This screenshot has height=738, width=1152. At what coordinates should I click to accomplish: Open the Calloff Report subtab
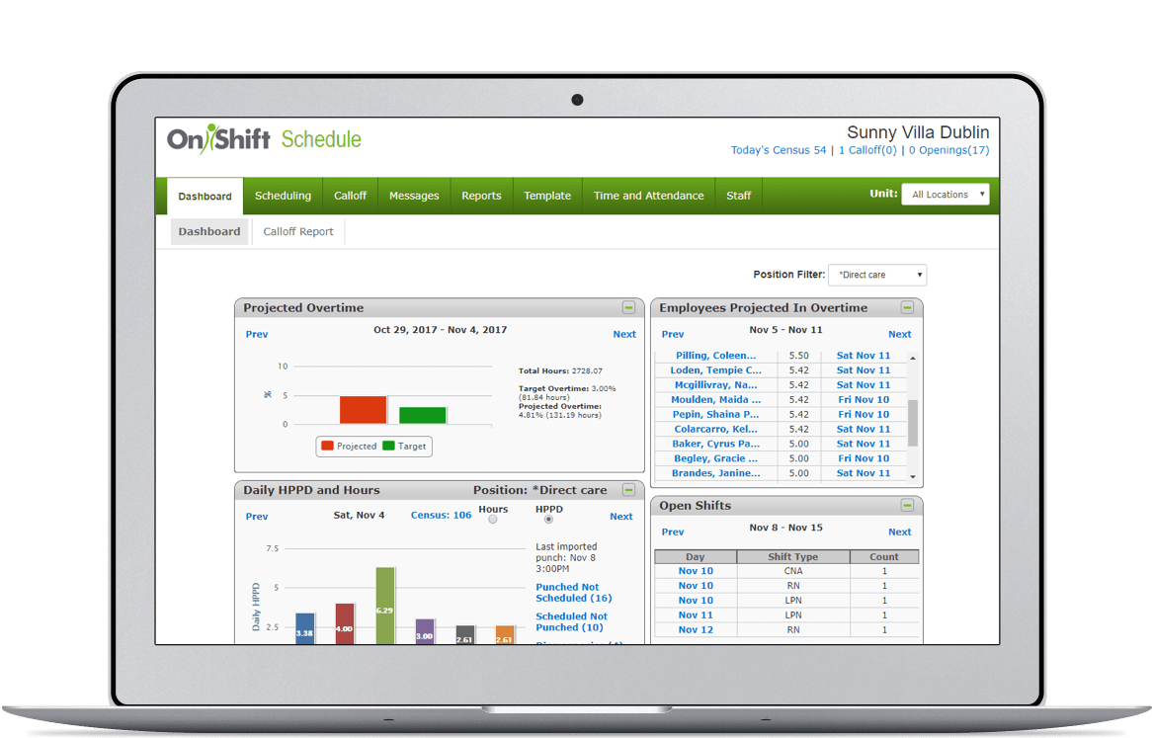coord(298,232)
